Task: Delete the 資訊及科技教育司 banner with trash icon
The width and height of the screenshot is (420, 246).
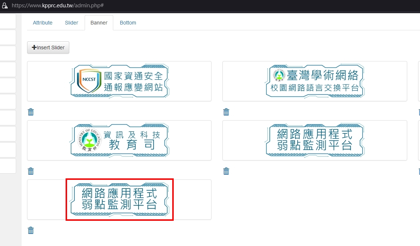Action: [31, 171]
